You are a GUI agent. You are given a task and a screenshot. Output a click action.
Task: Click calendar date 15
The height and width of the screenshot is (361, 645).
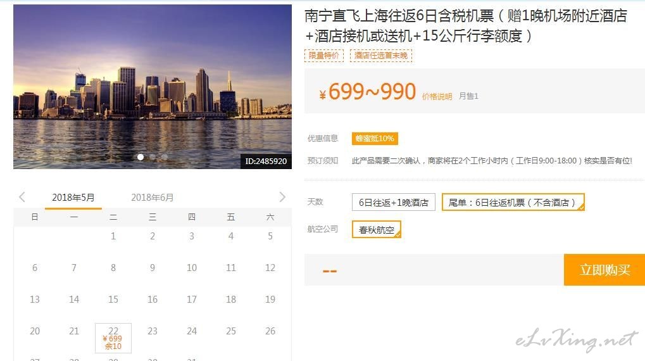pyautogui.click(x=113, y=300)
